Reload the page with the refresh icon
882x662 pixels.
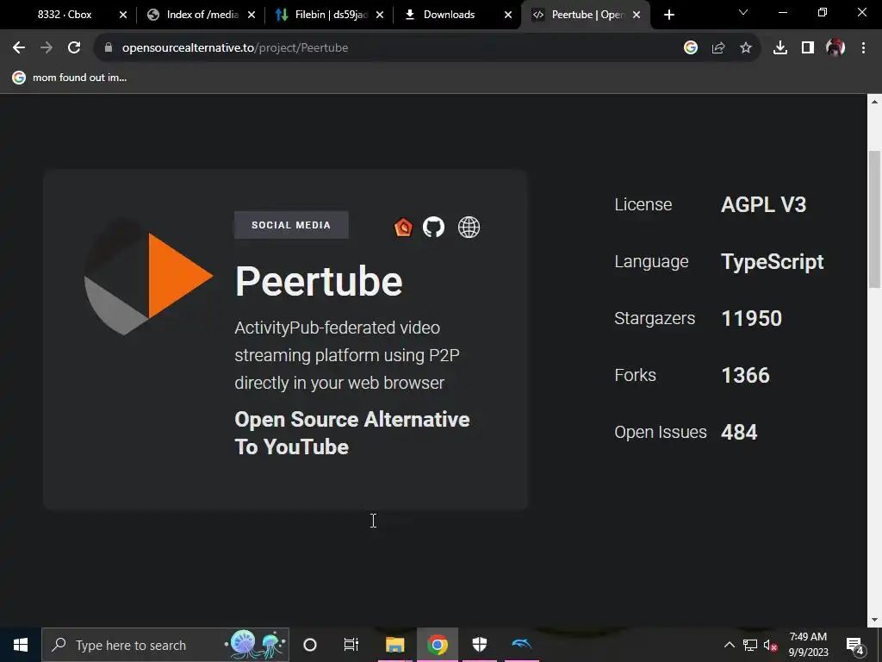(74, 48)
